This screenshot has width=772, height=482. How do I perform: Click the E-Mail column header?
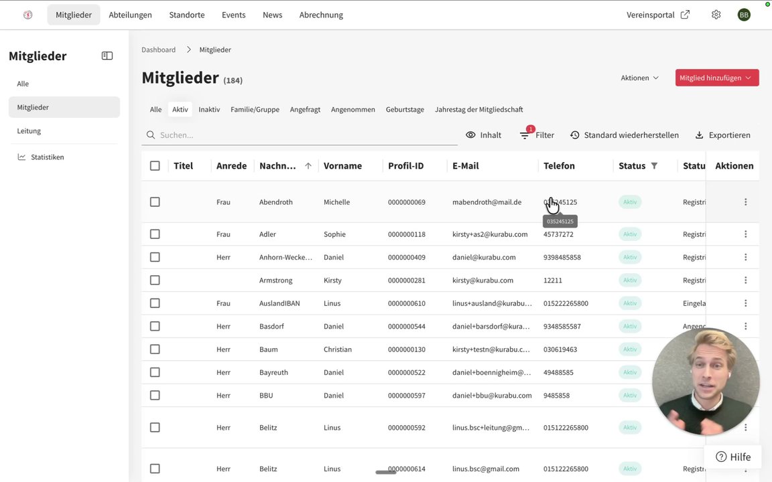coord(466,166)
